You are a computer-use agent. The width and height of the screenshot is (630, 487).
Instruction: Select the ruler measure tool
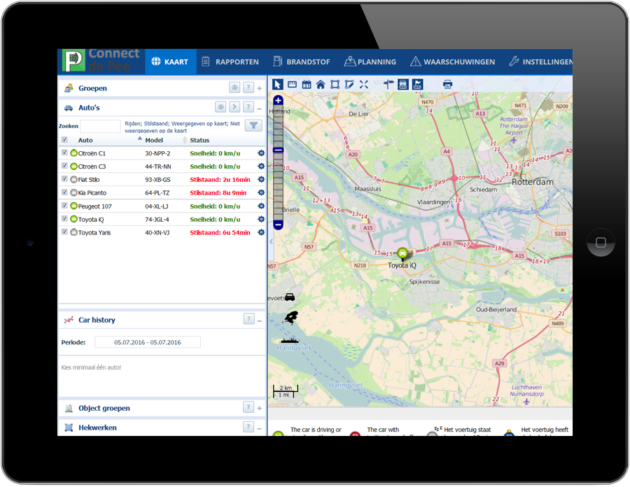(x=292, y=84)
